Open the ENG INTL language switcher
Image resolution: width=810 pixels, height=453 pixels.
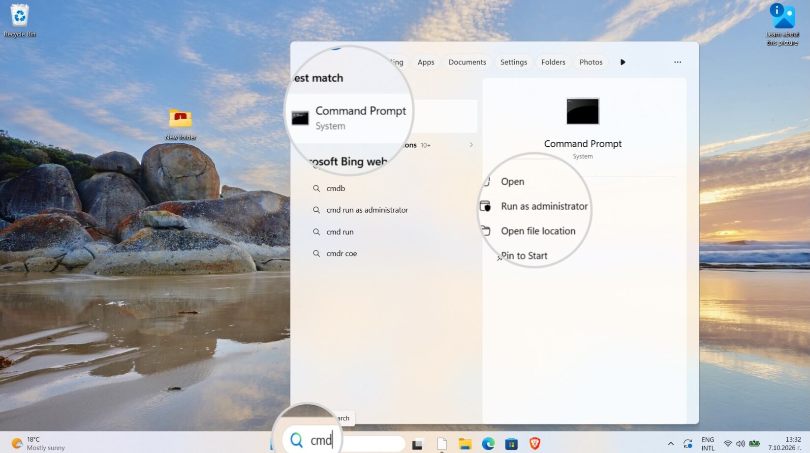click(708, 444)
